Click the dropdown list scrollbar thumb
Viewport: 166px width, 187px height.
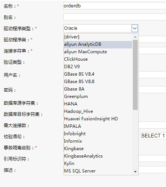pos(135,75)
